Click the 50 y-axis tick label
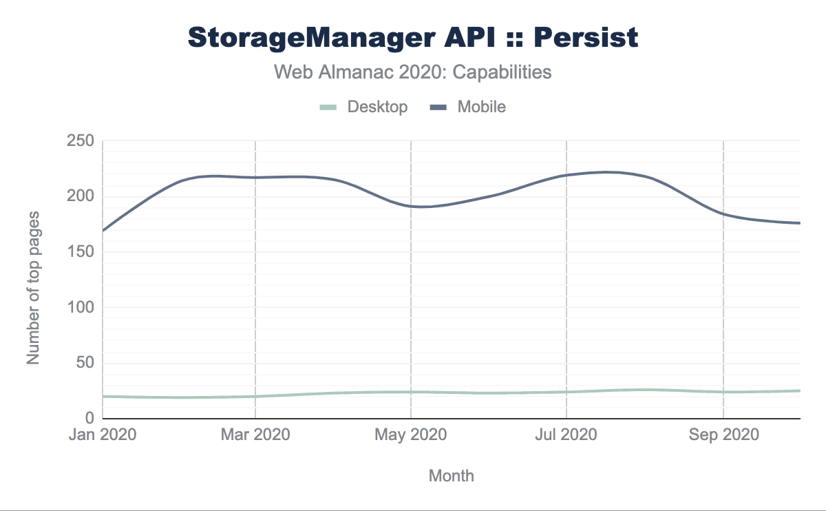This screenshot has height=511, width=826. [84, 363]
